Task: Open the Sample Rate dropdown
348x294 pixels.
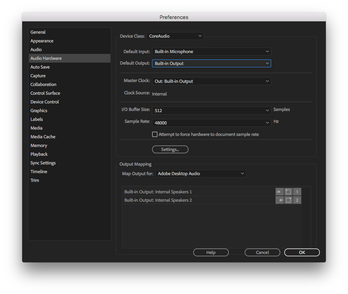Action: [211, 122]
